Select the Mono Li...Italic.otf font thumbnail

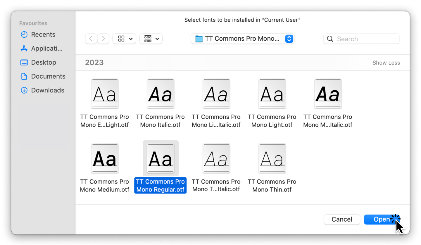click(216, 93)
